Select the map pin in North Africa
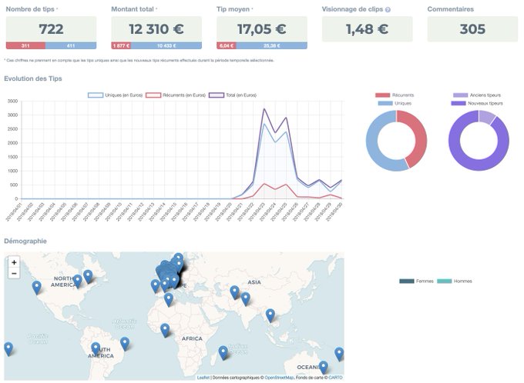Screen dimensions: 524x383 (x=169, y=299)
